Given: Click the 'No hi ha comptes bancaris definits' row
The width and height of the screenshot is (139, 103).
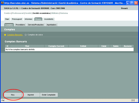Looking at the screenshot, I should click(69, 49).
